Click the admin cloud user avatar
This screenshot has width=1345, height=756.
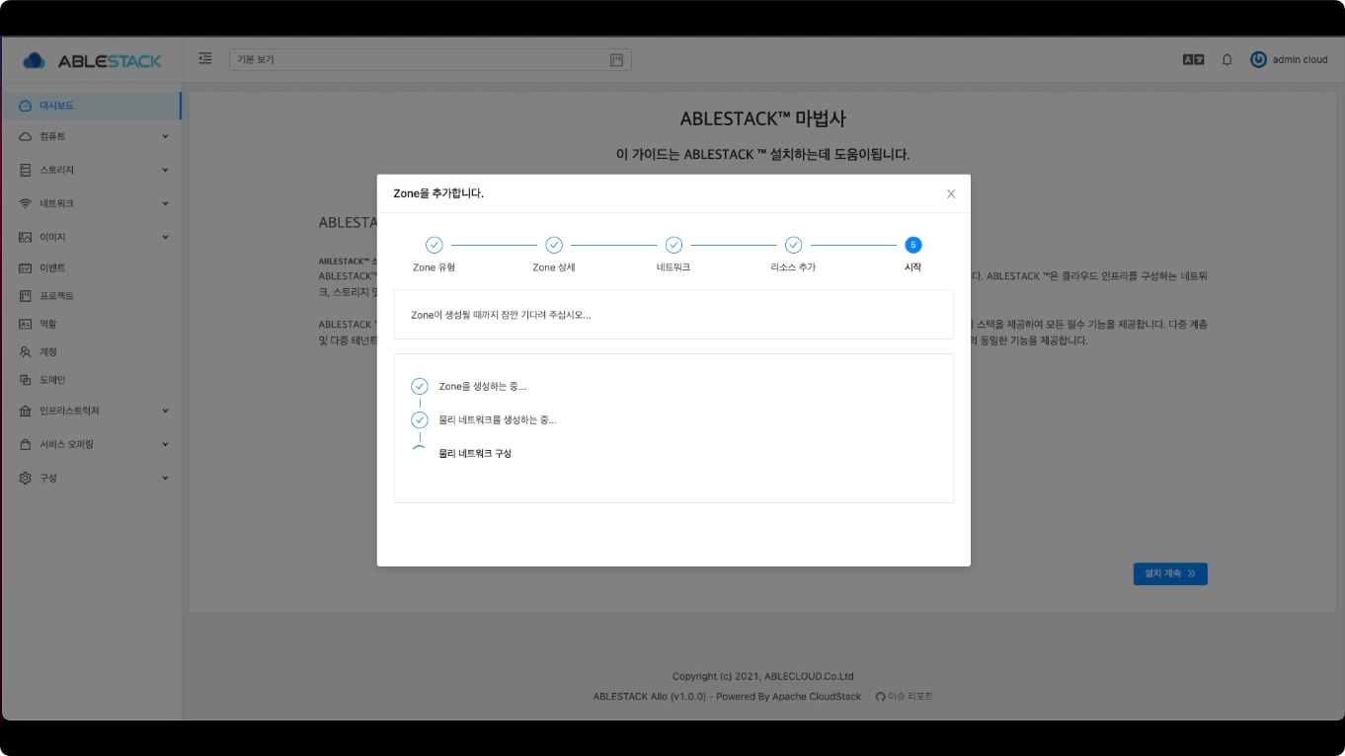coord(1258,59)
